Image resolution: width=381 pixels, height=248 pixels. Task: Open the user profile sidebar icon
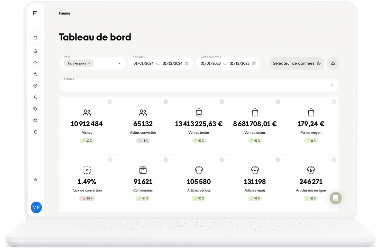(35, 97)
